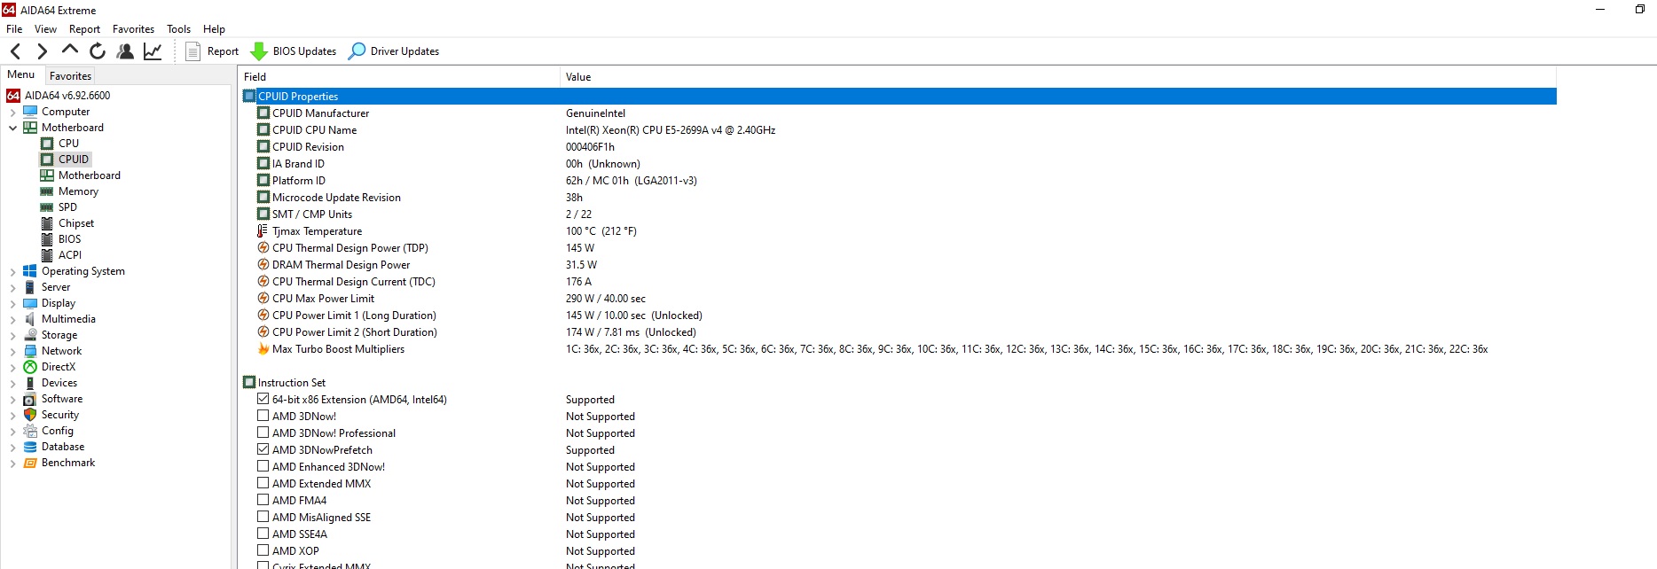The image size is (1657, 569).
Task: Click the Refresh icon in toolbar
Action: [98, 51]
